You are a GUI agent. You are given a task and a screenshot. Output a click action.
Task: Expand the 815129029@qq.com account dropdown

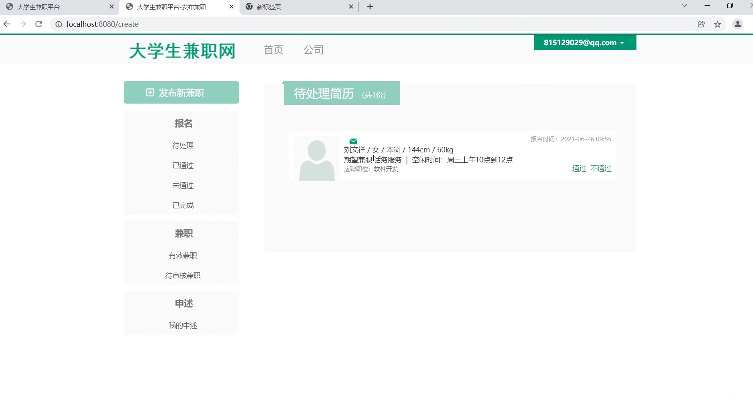584,43
